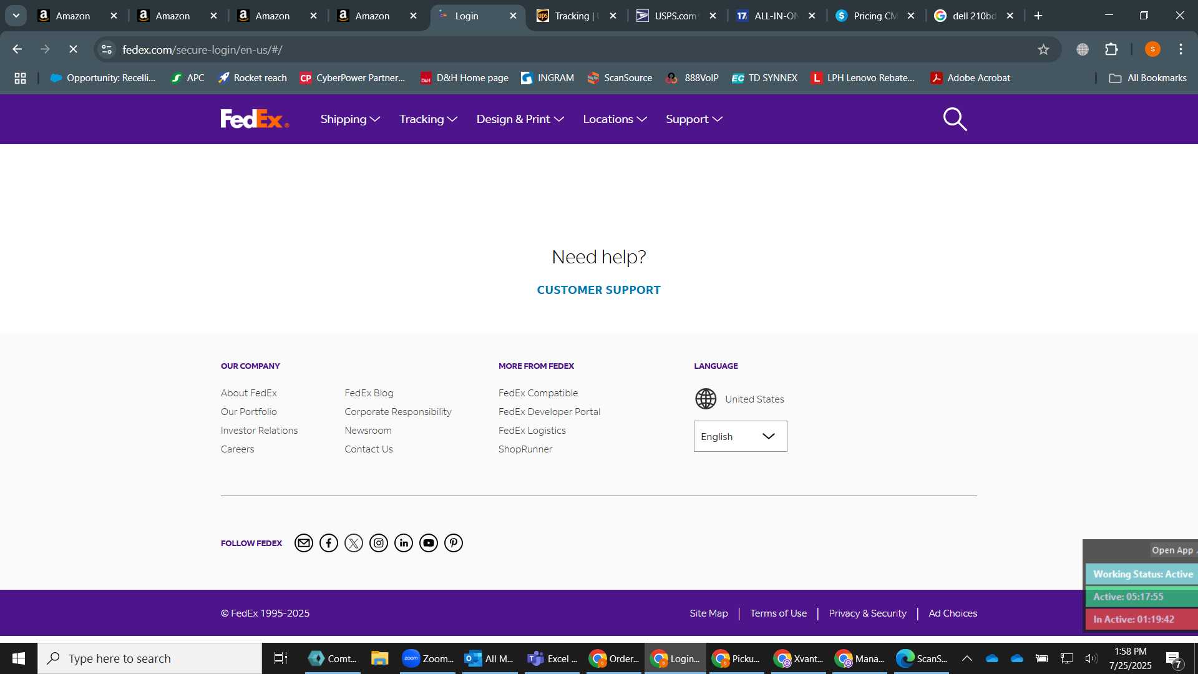Viewport: 1198px width, 674px height.
Task: Click the CUSTOMER SUPPORT link
Action: coord(598,290)
